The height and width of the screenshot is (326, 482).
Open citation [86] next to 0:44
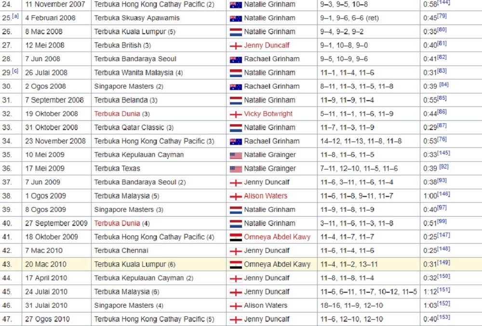(442, 112)
